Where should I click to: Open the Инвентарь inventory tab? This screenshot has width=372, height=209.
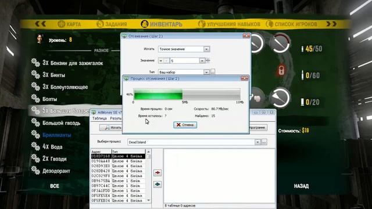pyautogui.click(x=162, y=24)
